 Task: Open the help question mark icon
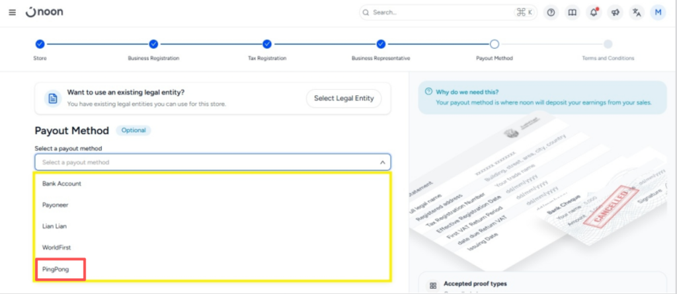tap(551, 13)
